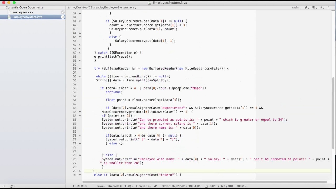
Task: Click the fold end marker at line 44
Action: [80, 33]
